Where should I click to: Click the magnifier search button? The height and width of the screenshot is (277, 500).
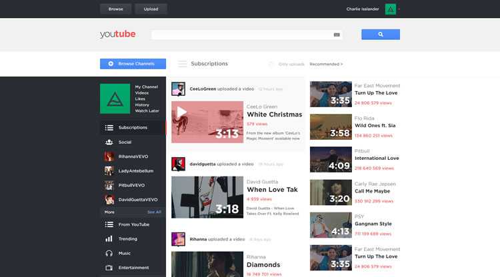point(381,35)
